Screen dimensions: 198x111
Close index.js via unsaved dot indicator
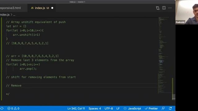52,8
